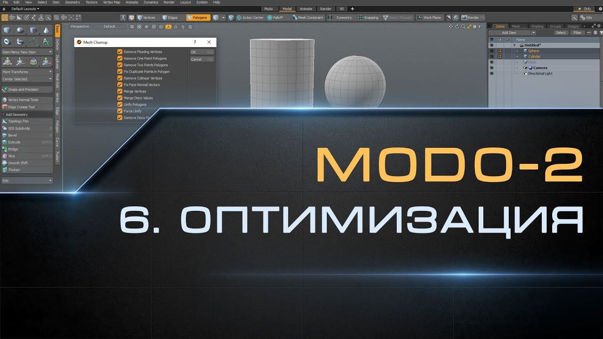The image size is (603, 339).
Task: Click the Render F9 button
Action: pyautogui.click(x=473, y=17)
